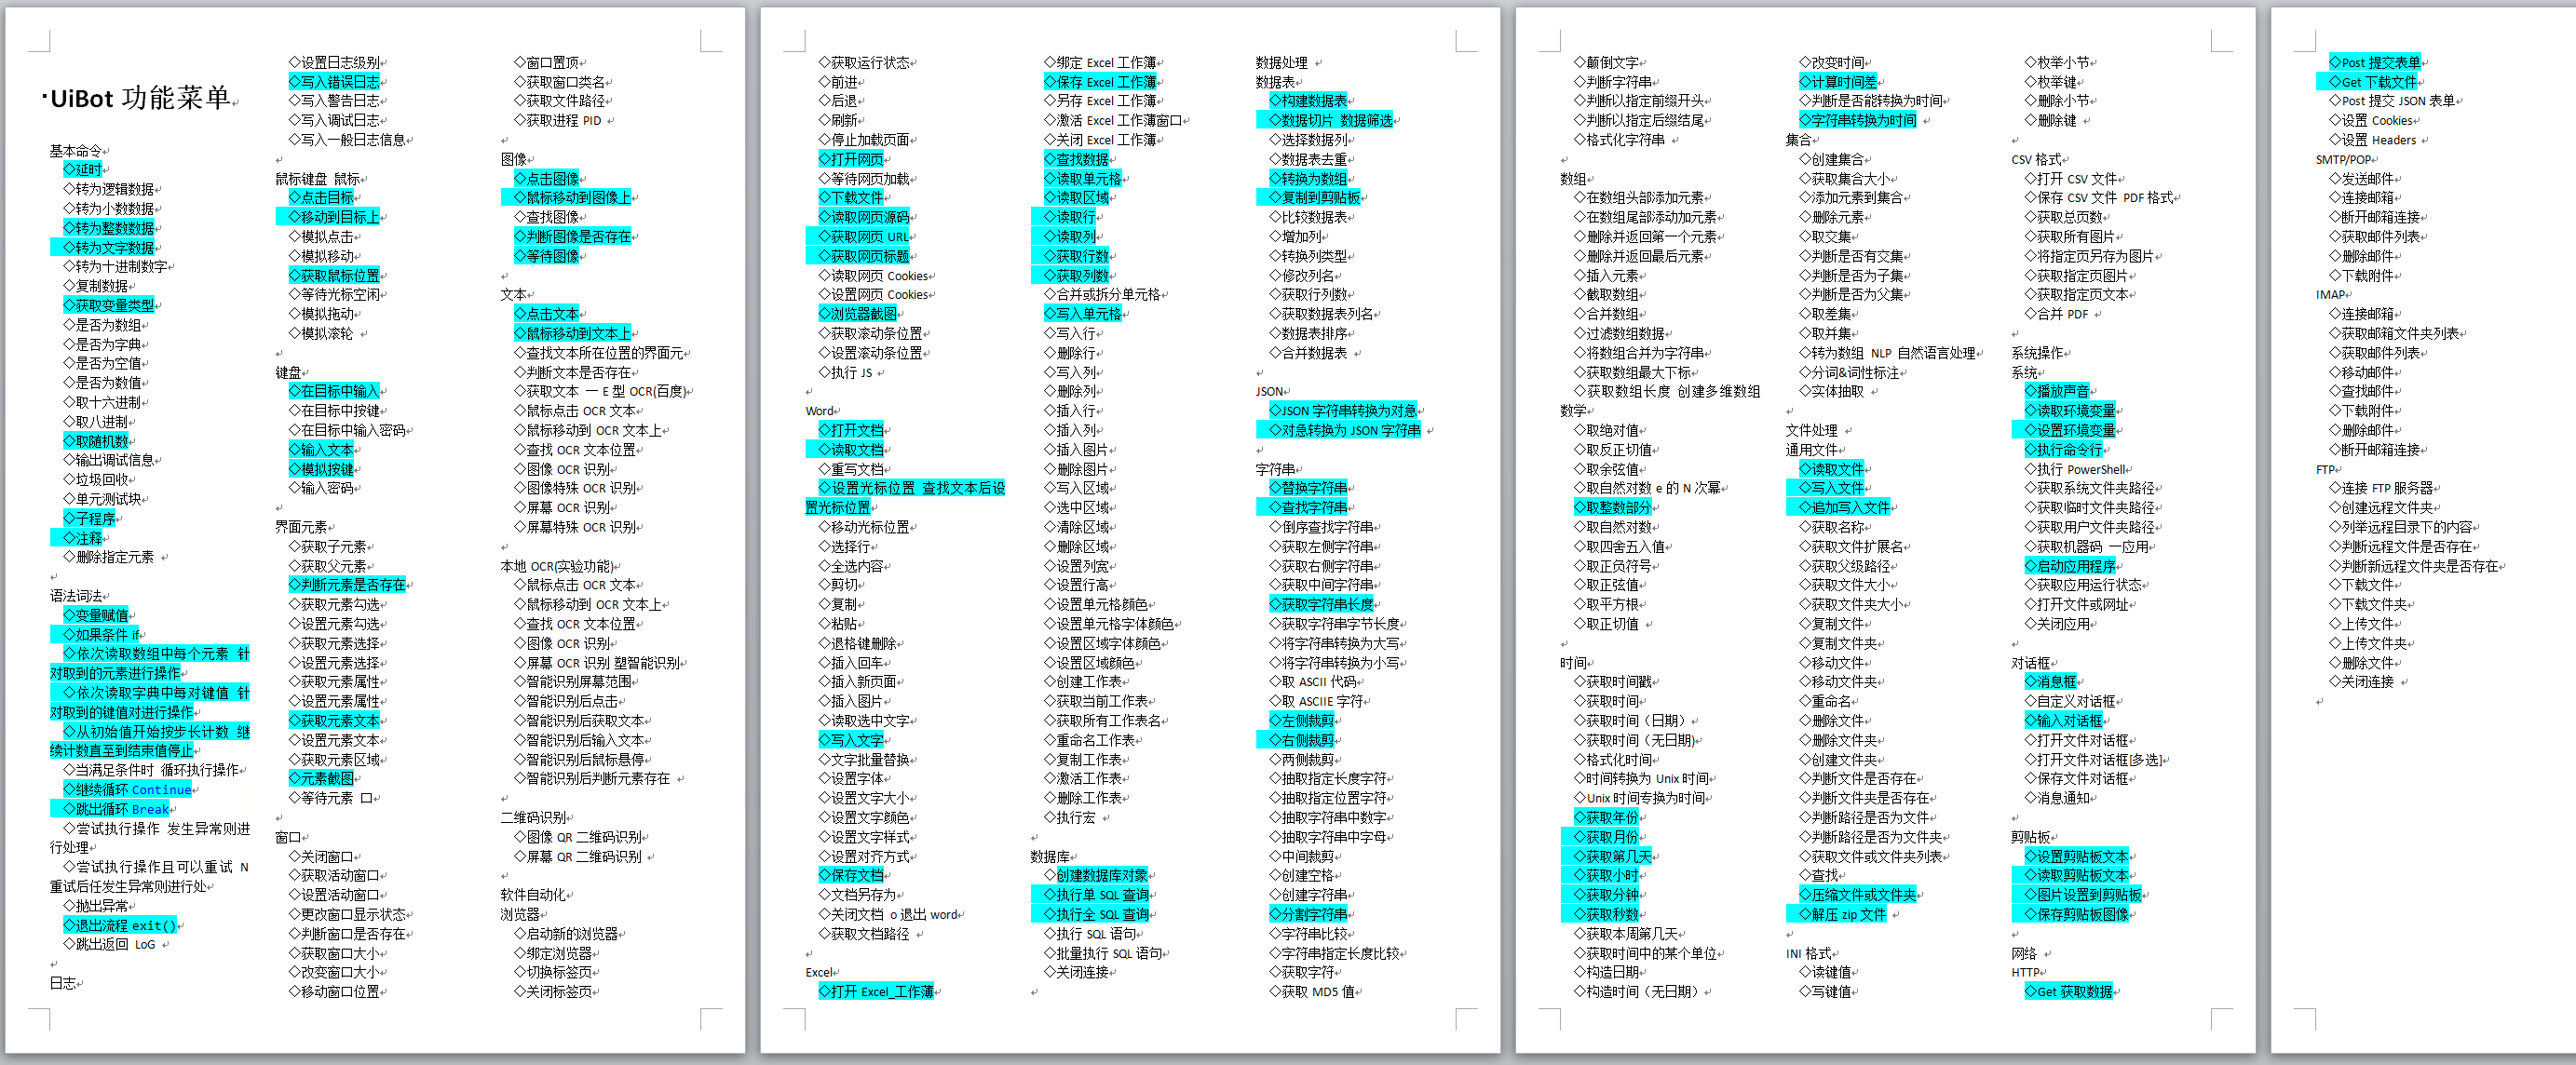Click the 创建数据库对象 highlighted entry
2576x1065 pixels.
pos(1102,876)
